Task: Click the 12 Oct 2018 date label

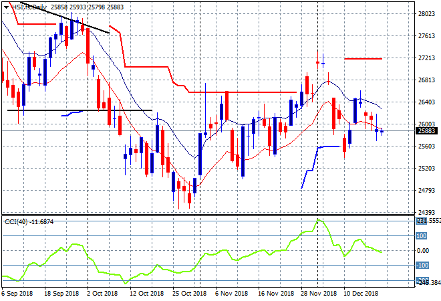Action: click(146, 294)
